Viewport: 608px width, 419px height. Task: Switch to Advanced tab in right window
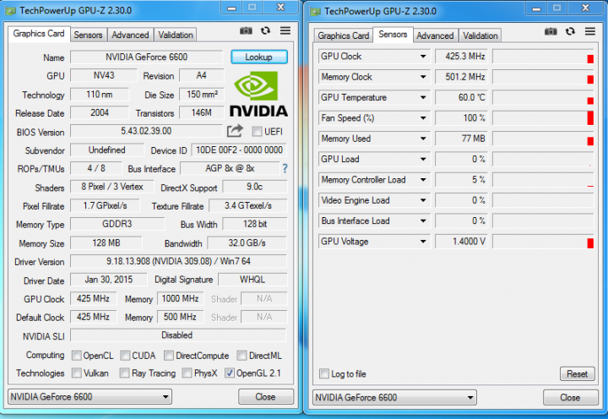pos(435,35)
